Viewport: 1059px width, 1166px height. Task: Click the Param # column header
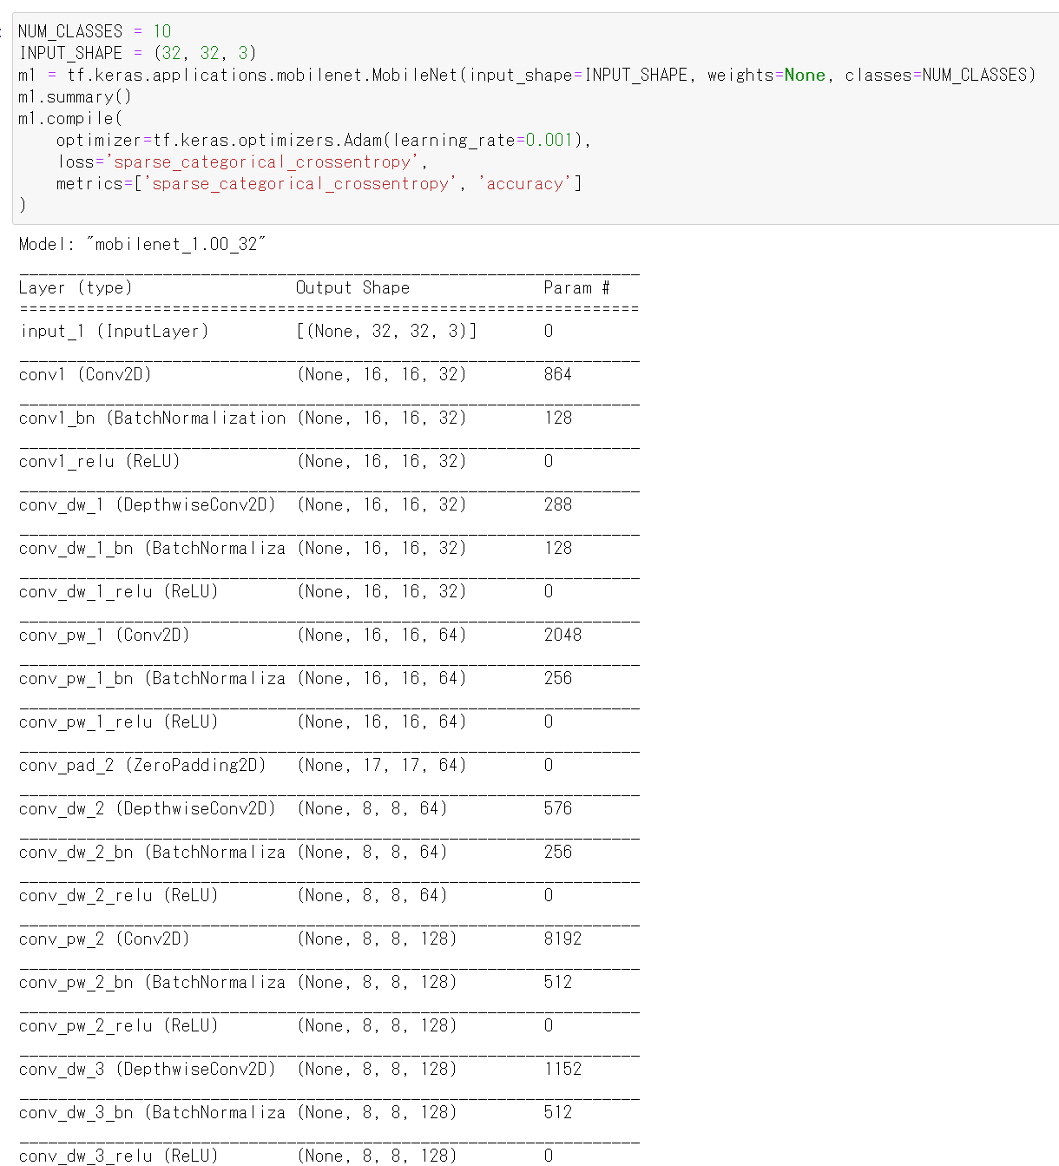click(x=576, y=287)
